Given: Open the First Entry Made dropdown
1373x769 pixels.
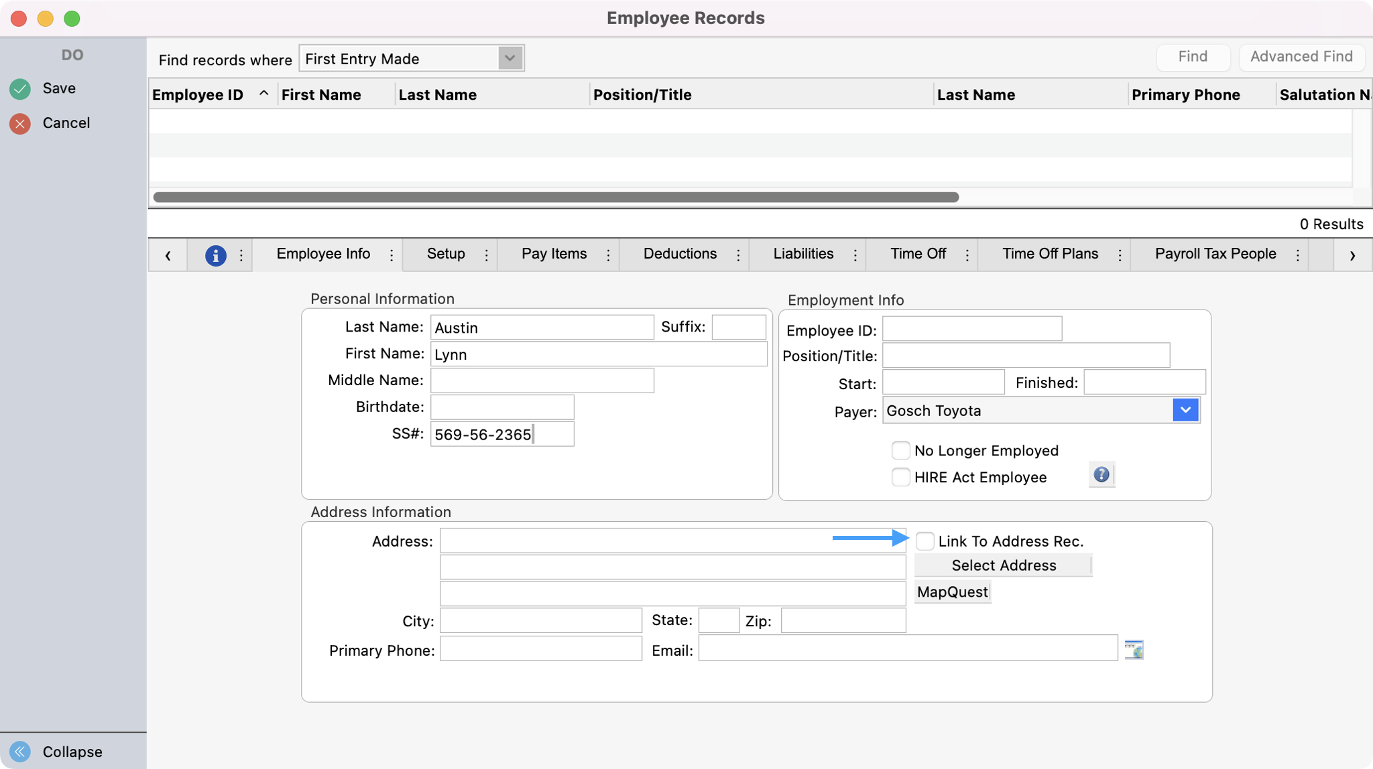Looking at the screenshot, I should 510,58.
